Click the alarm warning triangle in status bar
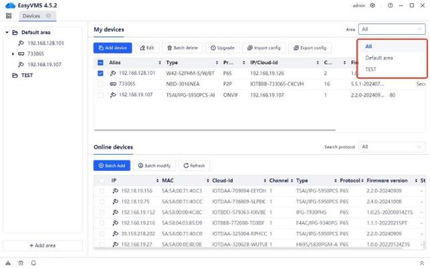430x268 pixels. (9, 263)
